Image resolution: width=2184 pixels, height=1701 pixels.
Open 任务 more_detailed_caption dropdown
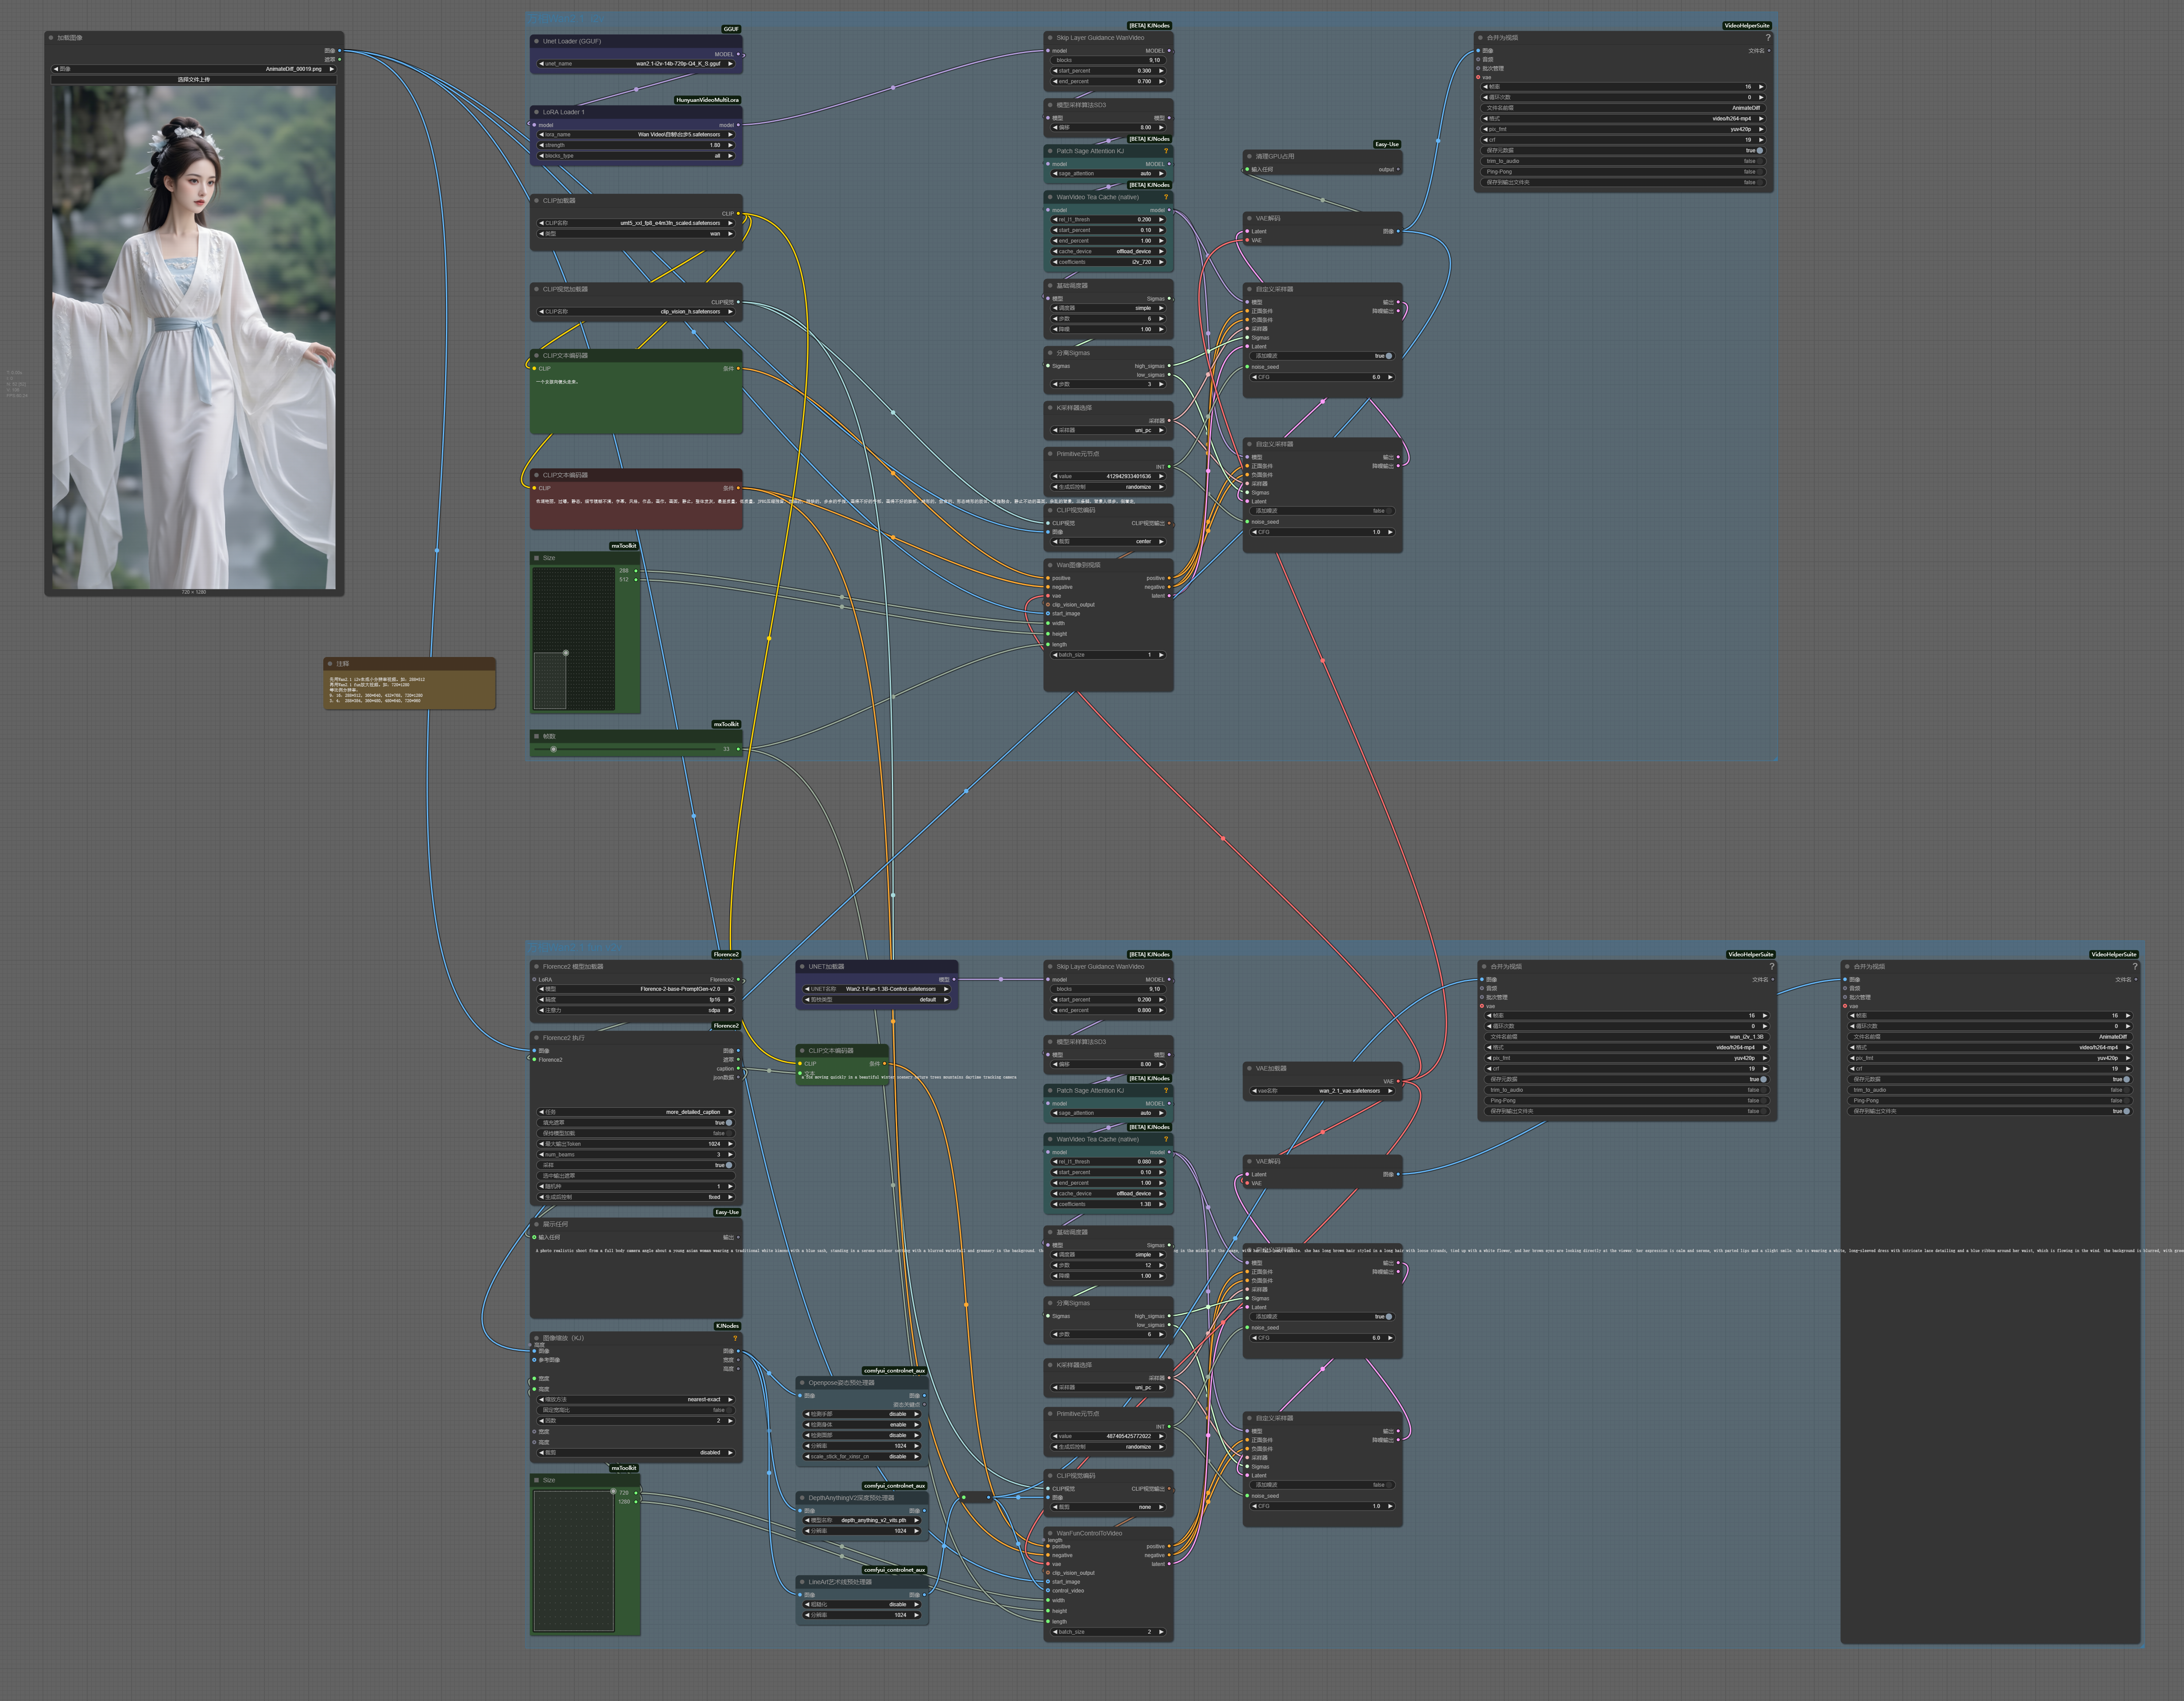(637, 1112)
